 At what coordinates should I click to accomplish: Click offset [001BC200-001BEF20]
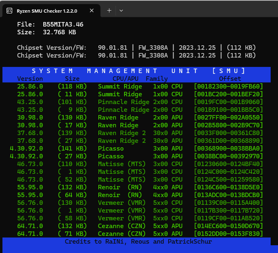tap(228, 94)
